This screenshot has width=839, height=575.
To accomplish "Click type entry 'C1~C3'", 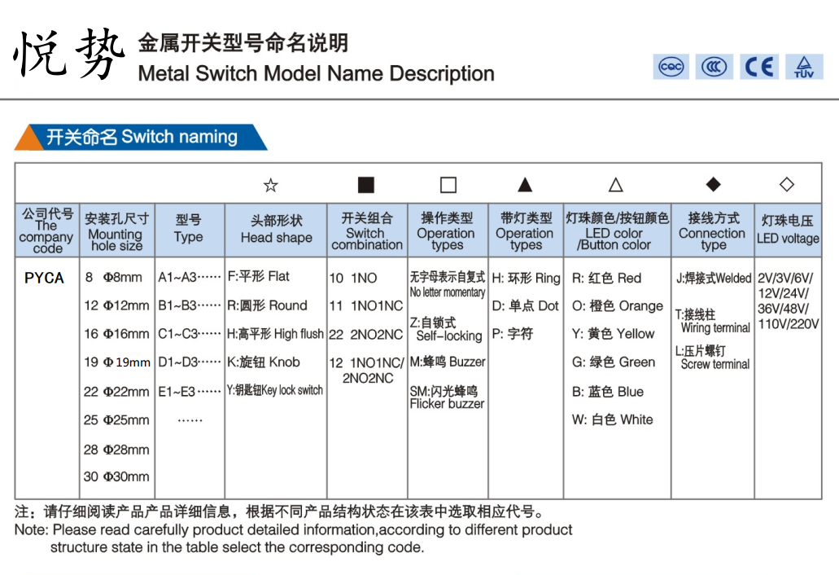I will tap(190, 334).
